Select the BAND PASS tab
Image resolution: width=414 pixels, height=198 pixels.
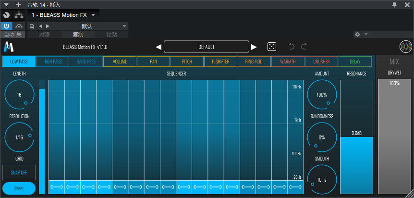pos(86,62)
